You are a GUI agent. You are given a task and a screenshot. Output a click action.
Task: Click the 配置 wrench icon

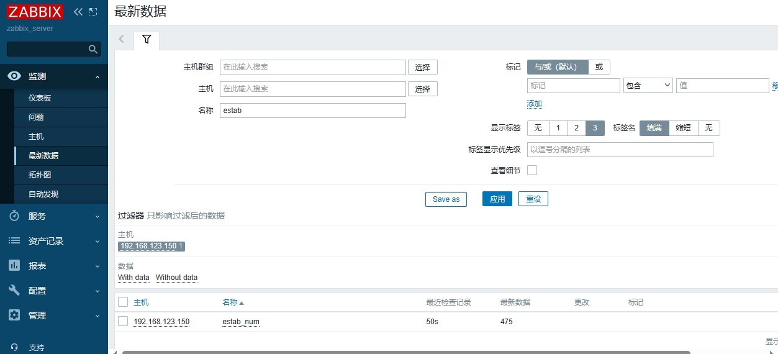14,291
